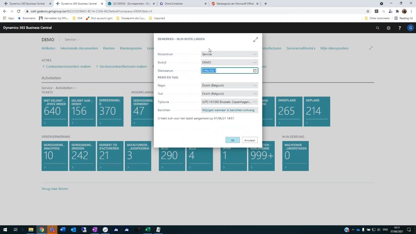Click Annuleren to cancel the dialog
This screenshot has height=234, width=416.
(250, 140)
